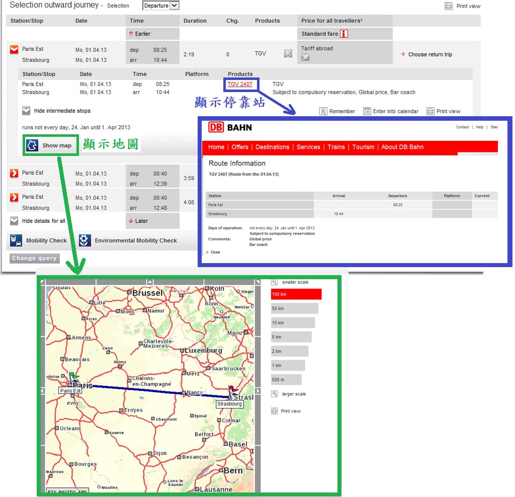Pan map to the northeast corner arrow
515x497 pixels.
pyautogui.click(x=258, y=282)
